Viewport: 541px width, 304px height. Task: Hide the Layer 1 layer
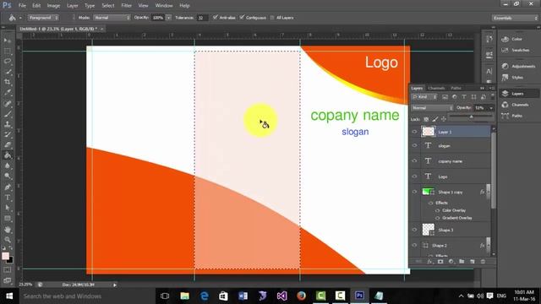(415, 132)
